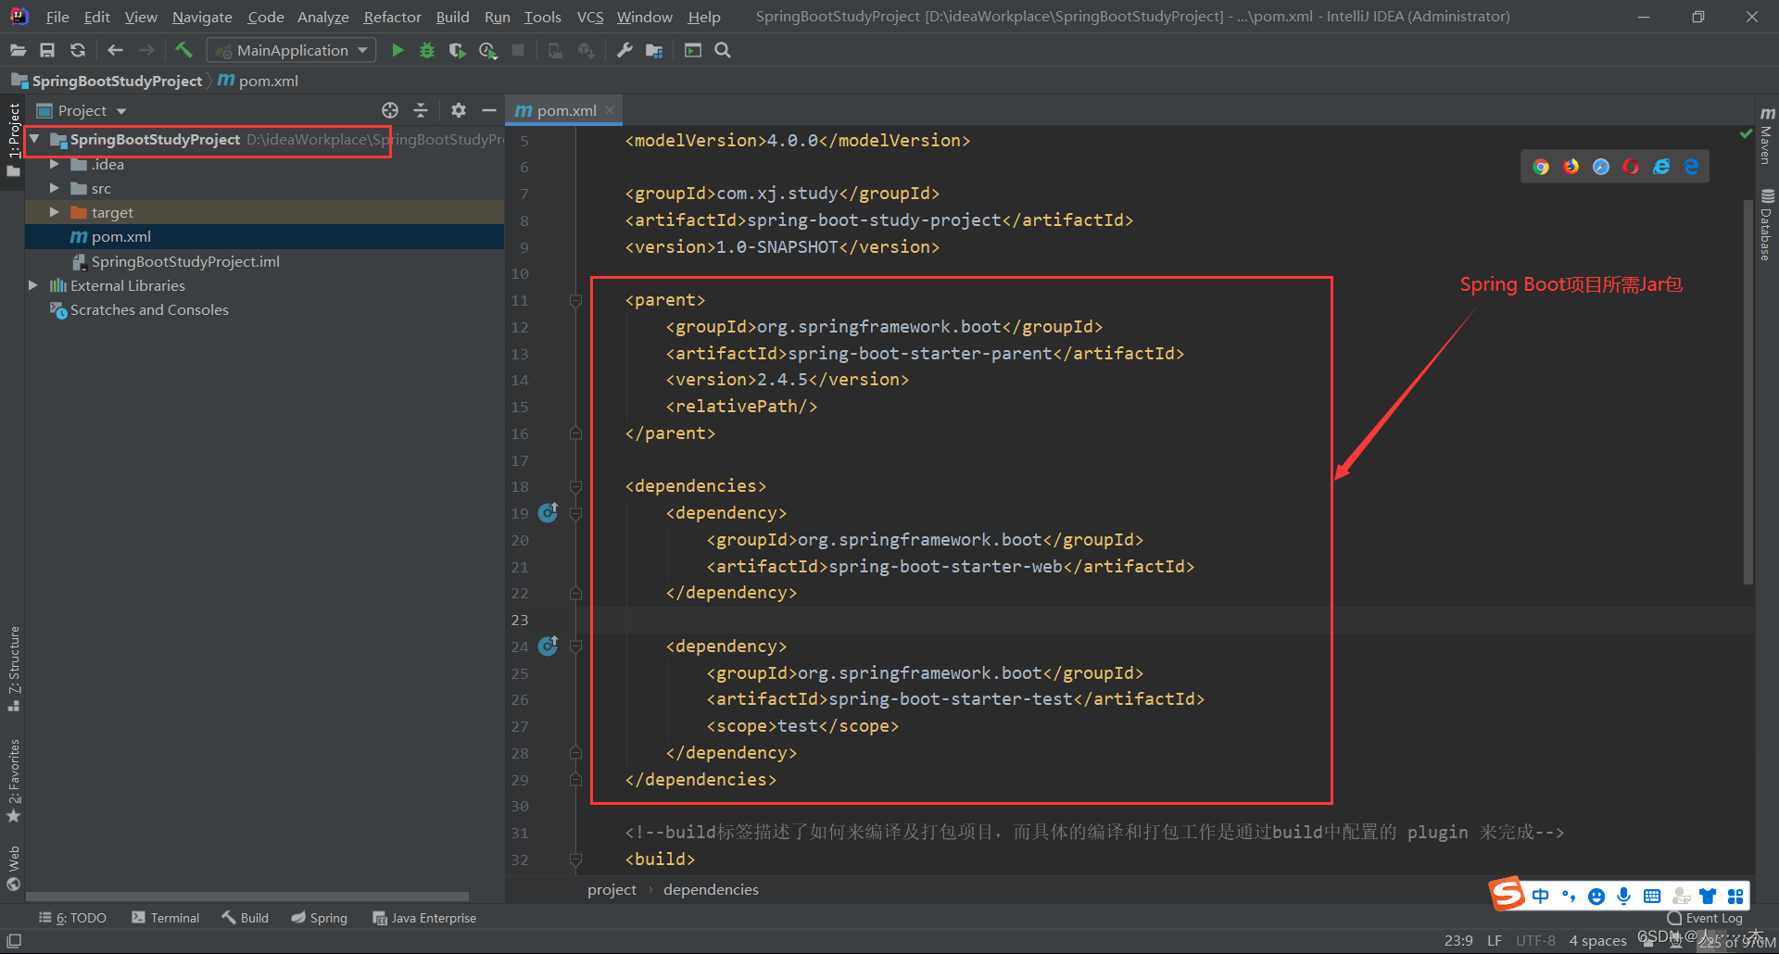Click the dependencies breadcrumb

pos(711,889)
